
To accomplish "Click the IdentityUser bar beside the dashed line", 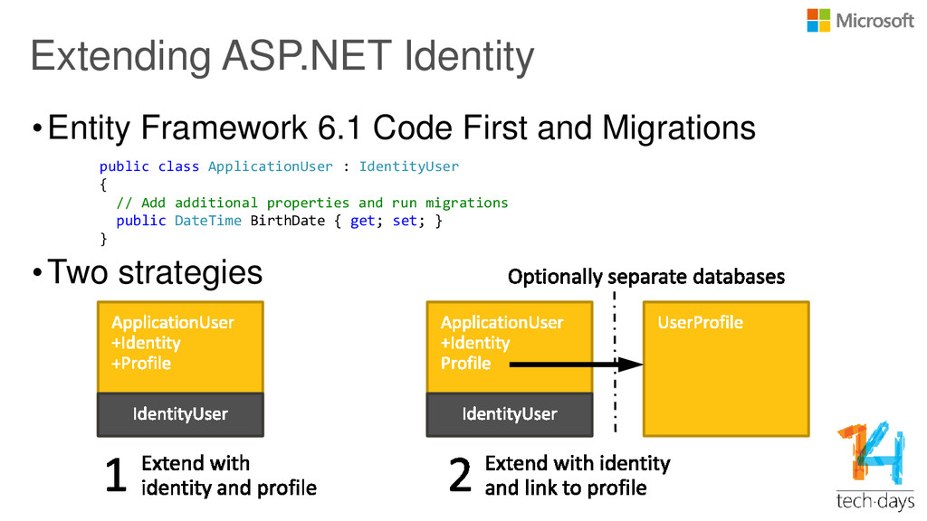I will (x=510, y=414).
